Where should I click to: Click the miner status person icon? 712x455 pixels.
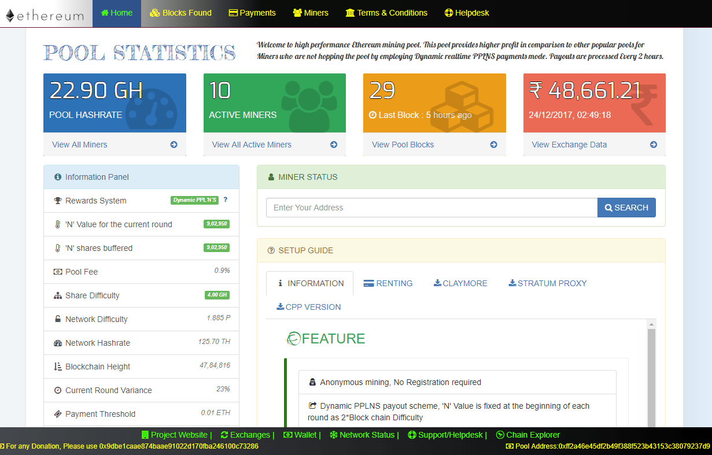click(x=270, y=177)
